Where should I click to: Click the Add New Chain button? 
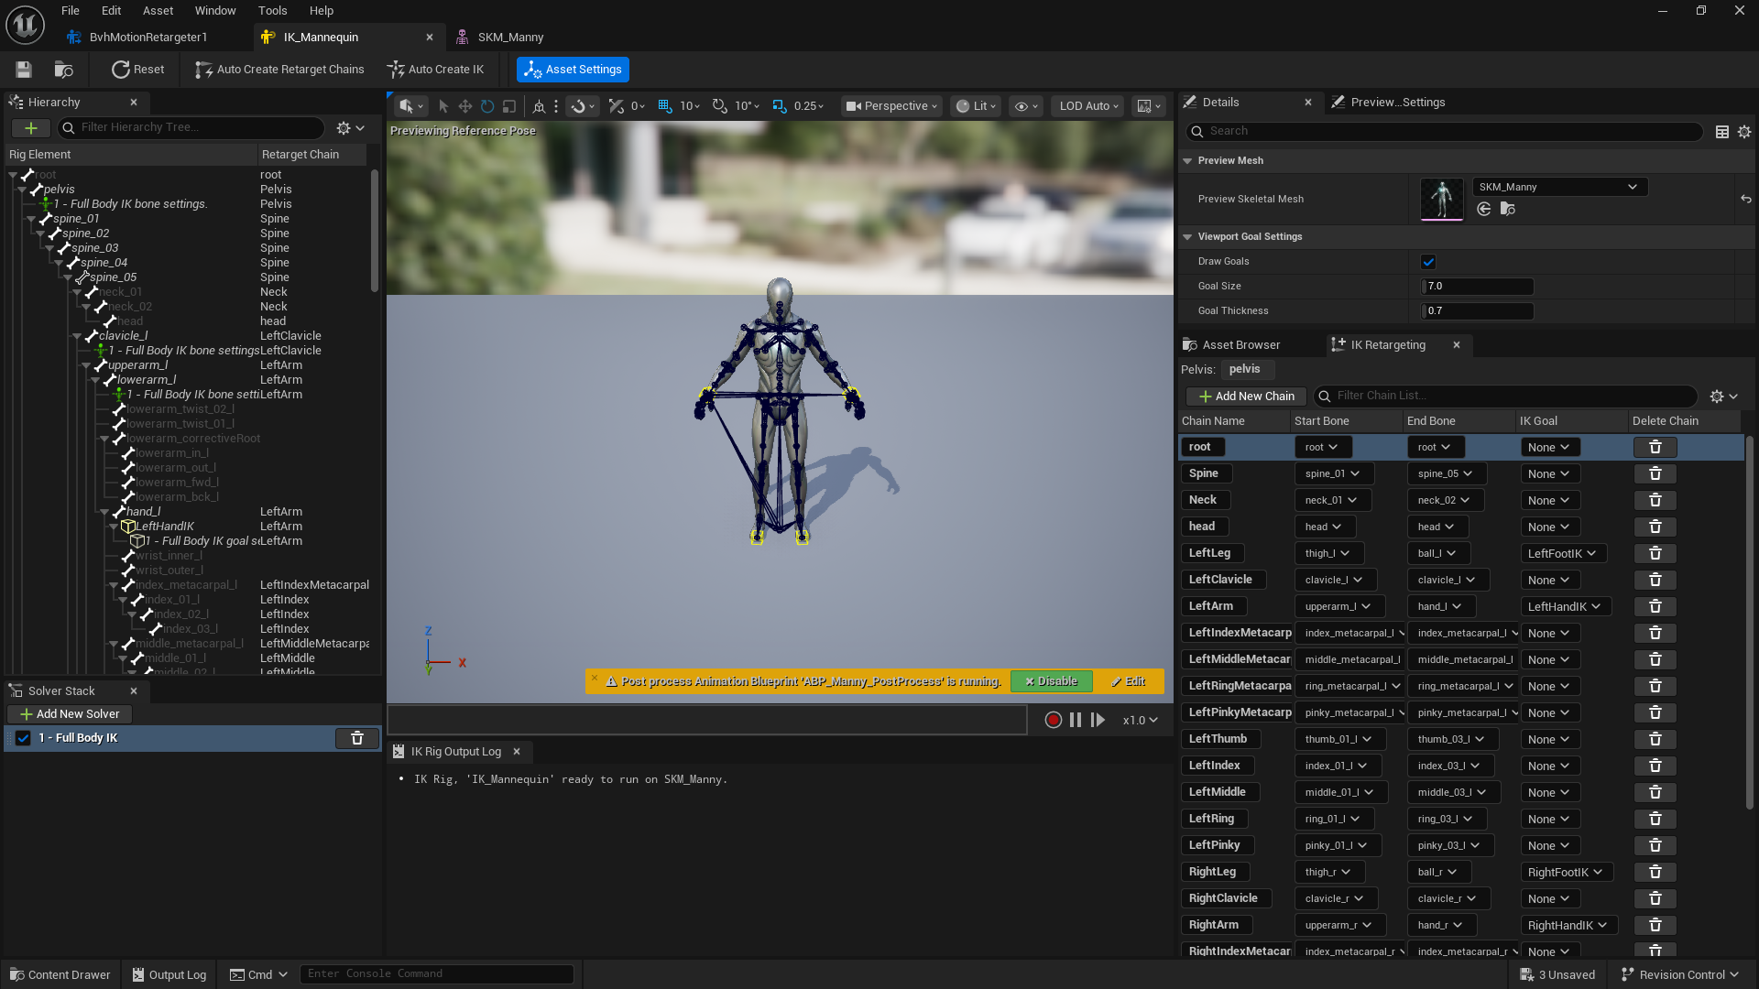click(x=1245, y=396)
